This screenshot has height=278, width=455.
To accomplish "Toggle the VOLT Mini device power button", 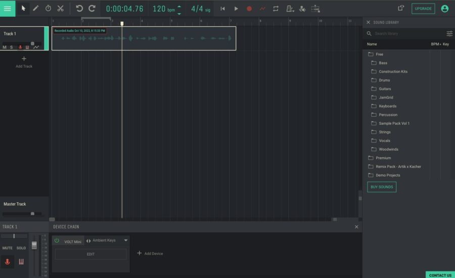I will 57,241.
